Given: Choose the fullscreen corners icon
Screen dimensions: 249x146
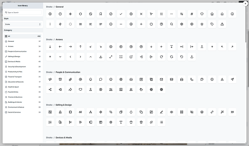Looking at the screenshot, I should tap(121, 57).
